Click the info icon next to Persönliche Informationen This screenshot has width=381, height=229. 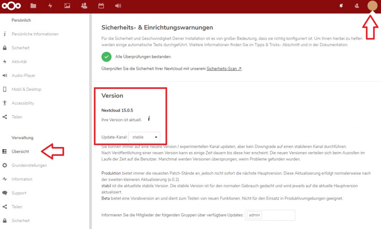5,34
